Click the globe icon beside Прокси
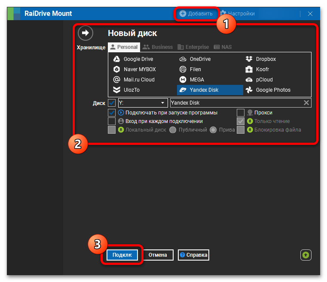327x282 pixels. tap(250, 113)
